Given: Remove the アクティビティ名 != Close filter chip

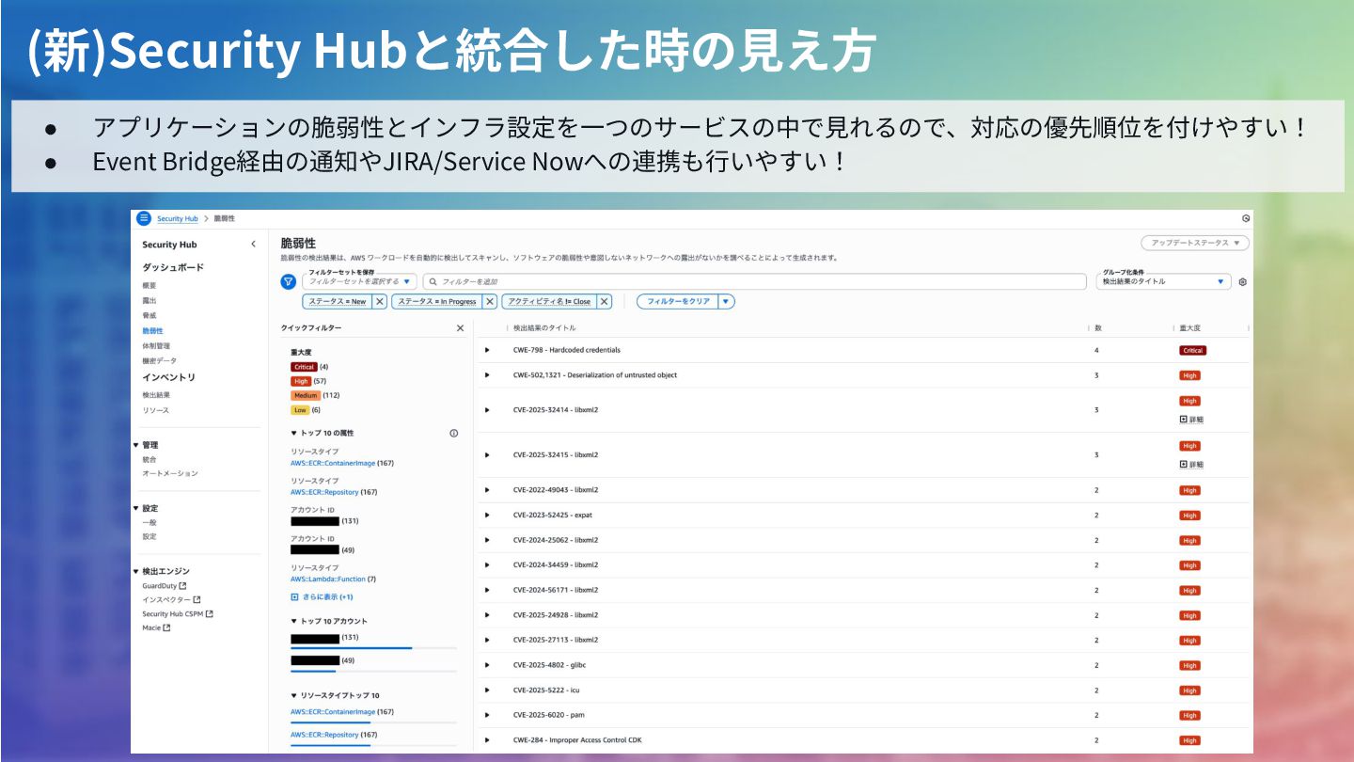Looking at the screenshot, I should coord(605,302).
